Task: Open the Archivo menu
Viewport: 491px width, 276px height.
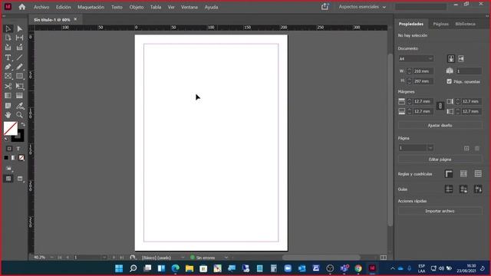Action: 41,7
